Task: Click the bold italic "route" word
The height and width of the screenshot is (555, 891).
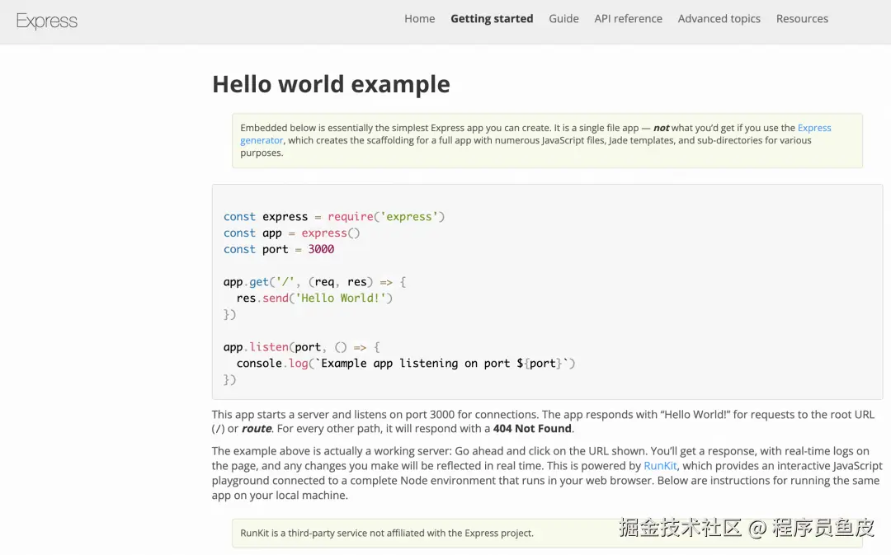Action: coord(257,429)
